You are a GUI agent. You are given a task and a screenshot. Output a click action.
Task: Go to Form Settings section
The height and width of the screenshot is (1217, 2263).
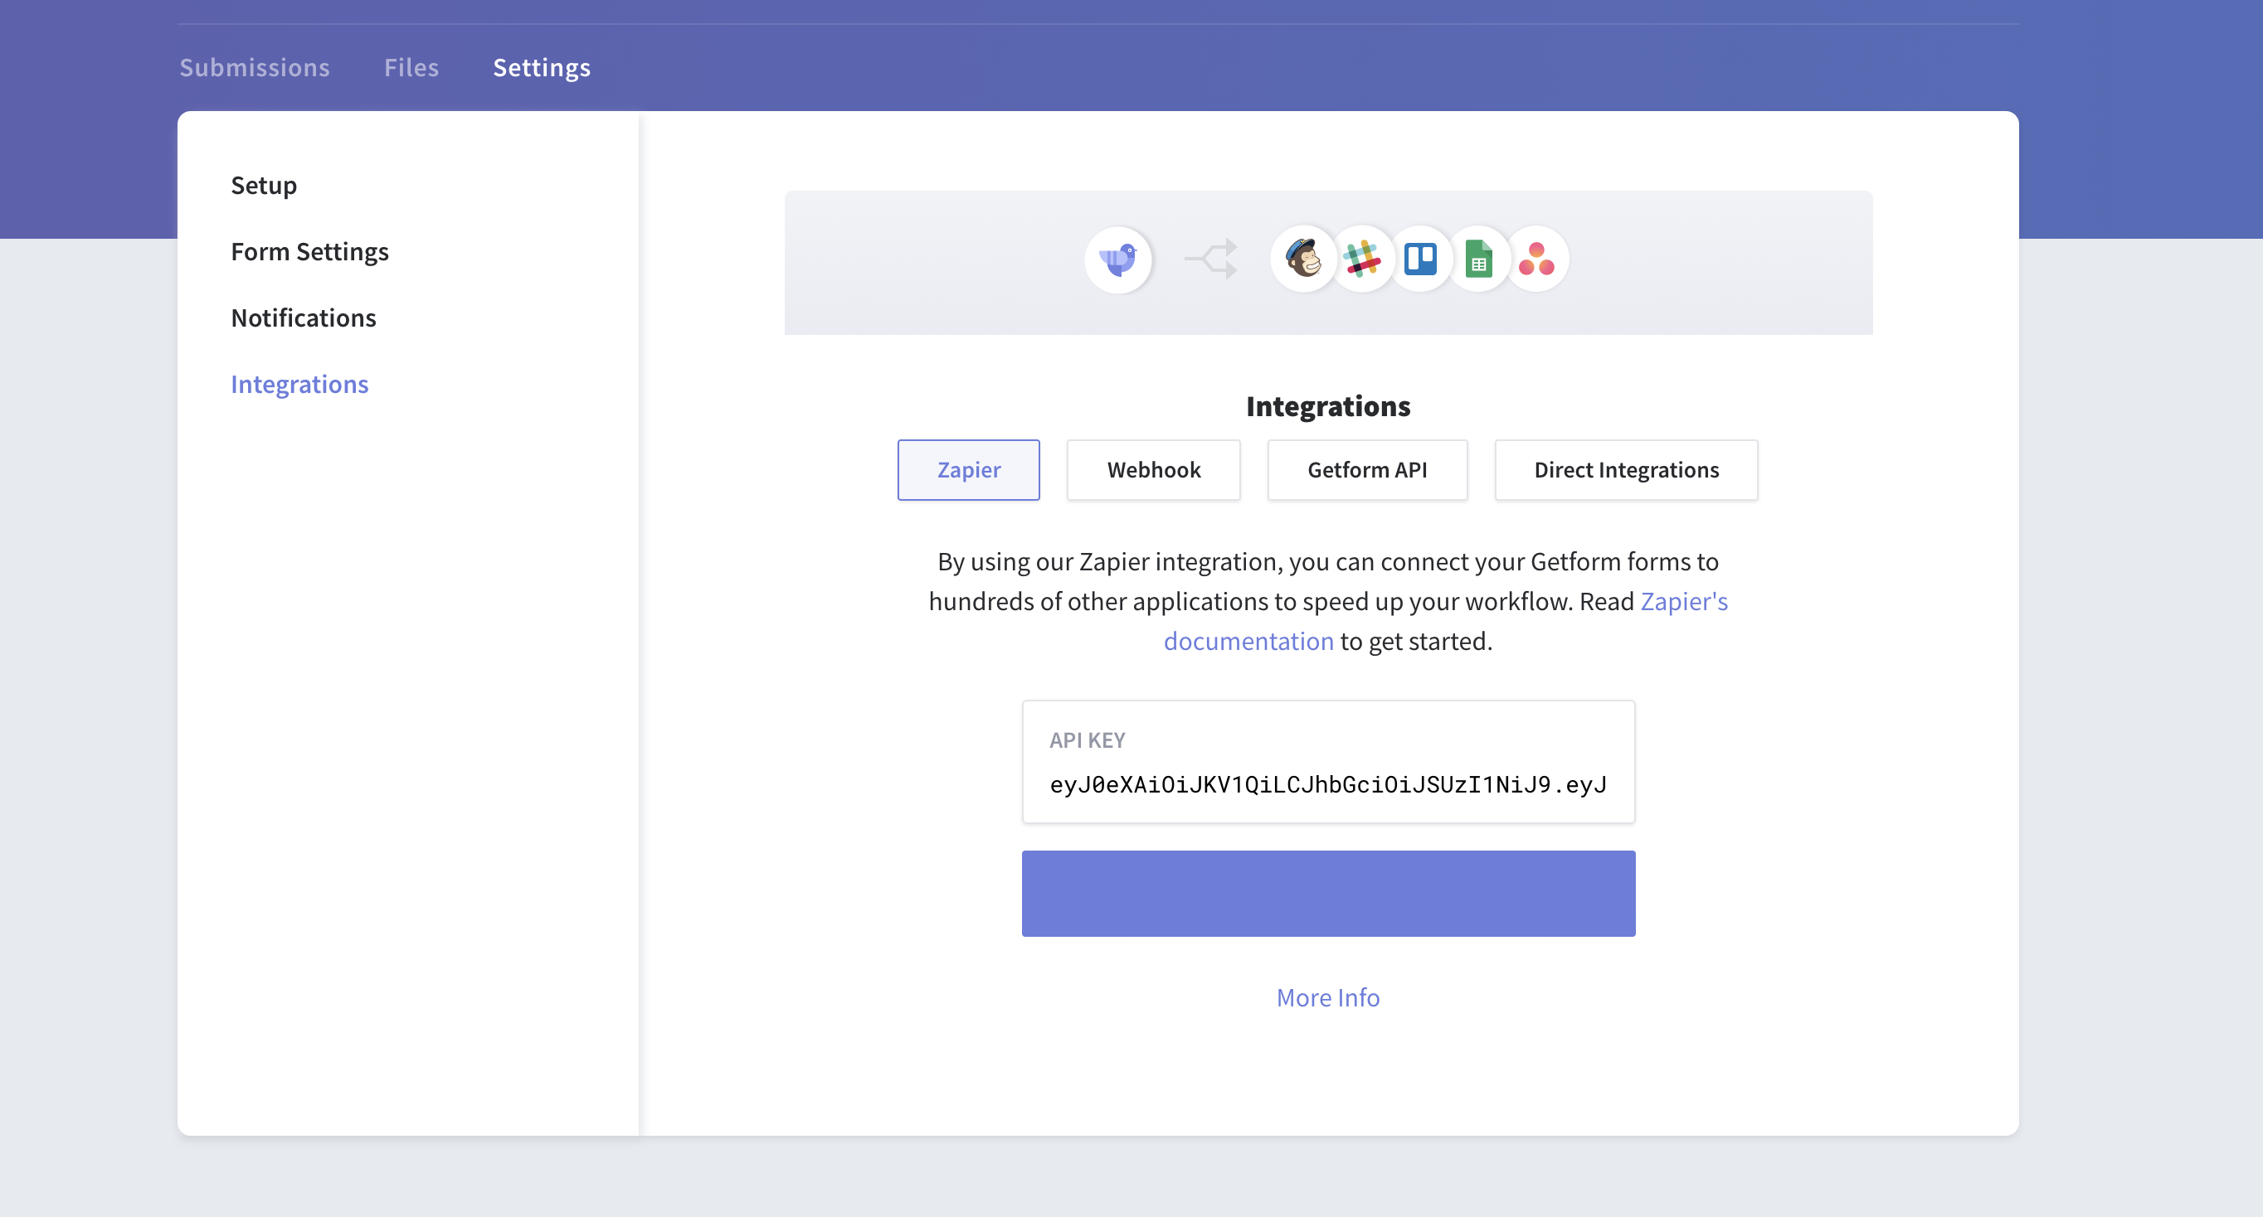(x=309, y=252)
